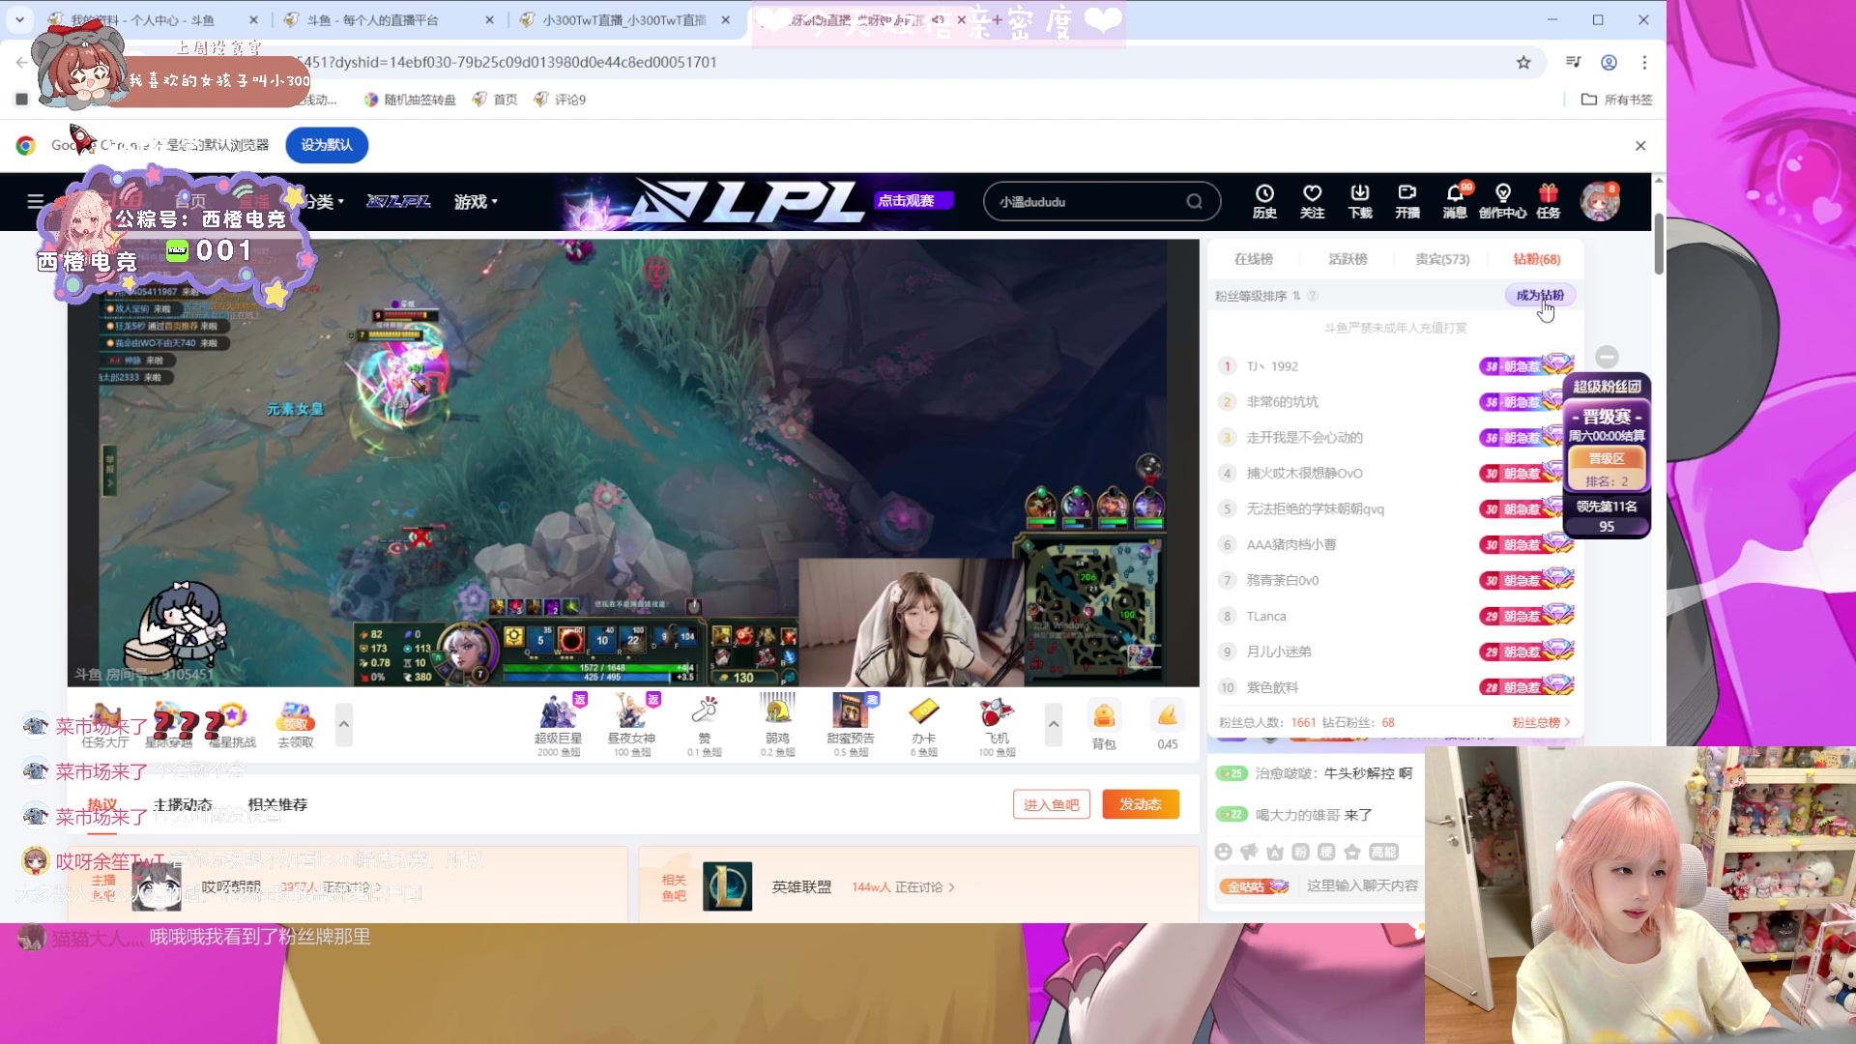Click the crown icon in chat toolbar
Image resolution: width=1856 pixels, height=1044 pixels.
(x=1275, y=852)
